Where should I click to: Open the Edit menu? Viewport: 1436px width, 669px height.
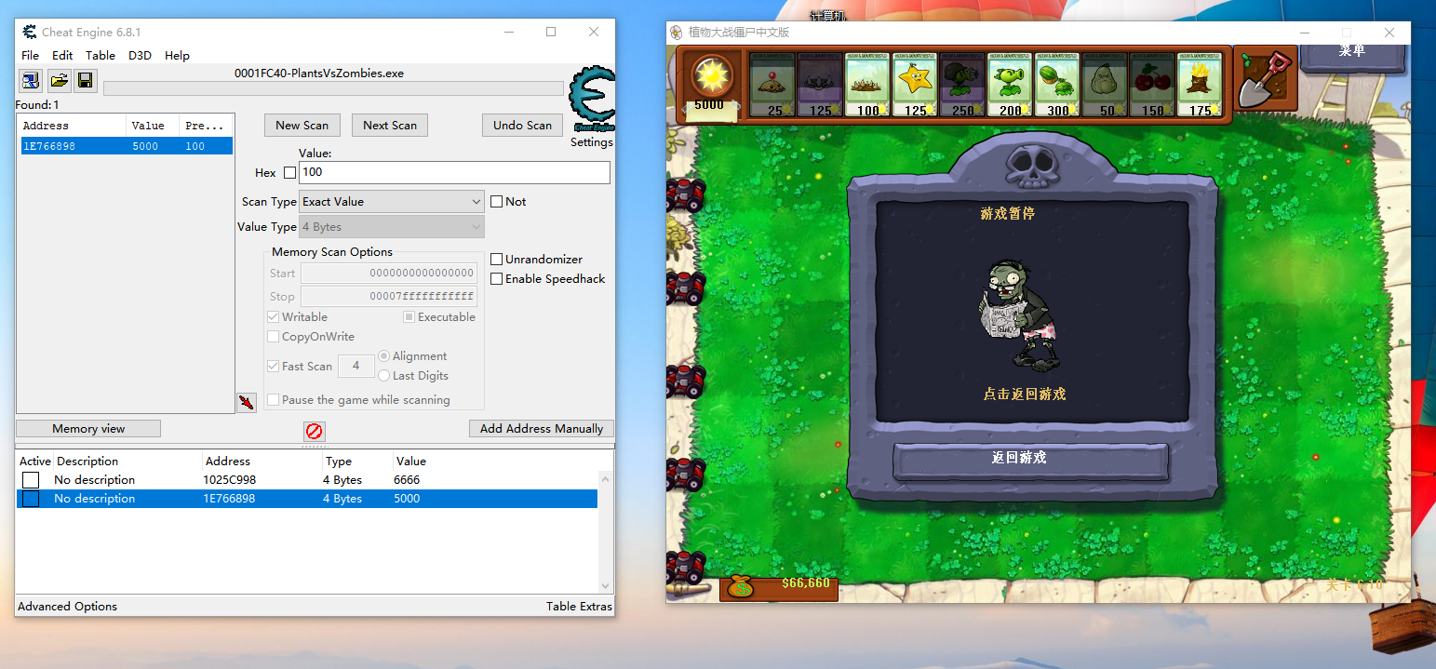pos(62,55)
